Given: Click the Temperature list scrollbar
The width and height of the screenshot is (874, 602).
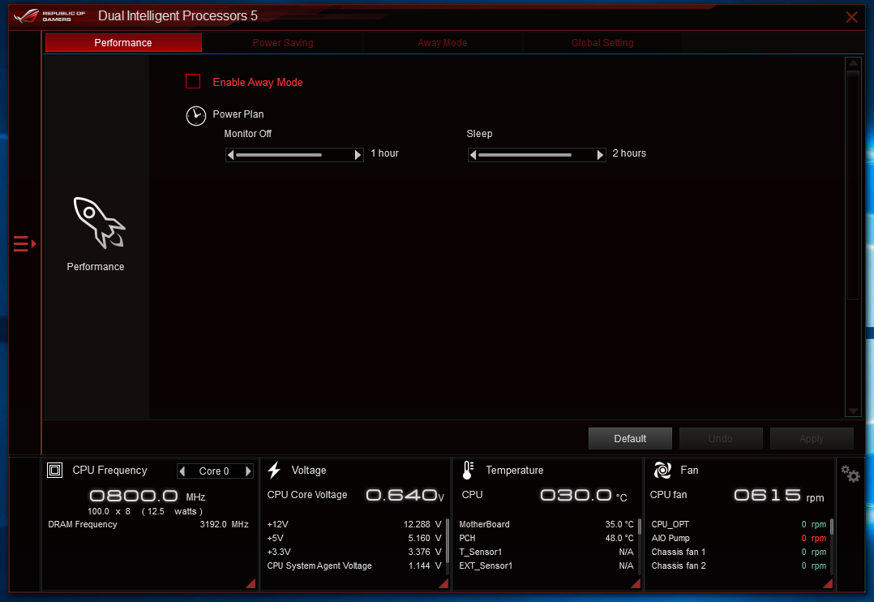Looking at the screenshot, I should point(640,546).
